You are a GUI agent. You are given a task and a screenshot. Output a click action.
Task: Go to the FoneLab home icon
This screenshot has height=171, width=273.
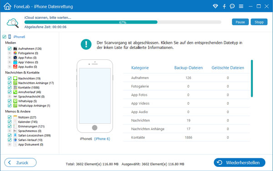click(7, 6)
